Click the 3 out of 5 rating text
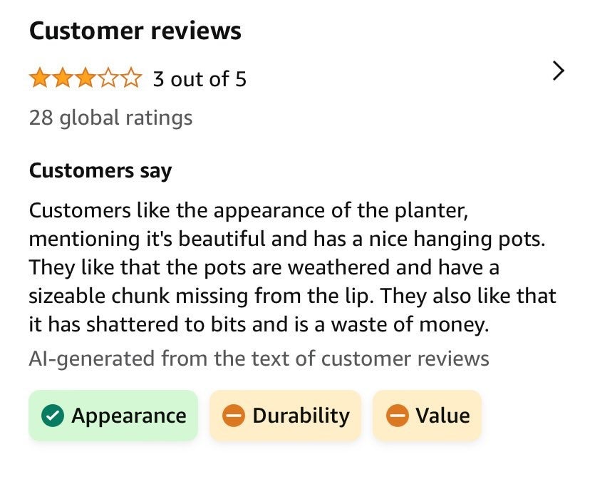This screenshot has height=489, width=590. pyautogui.click(x=198, y=79)
